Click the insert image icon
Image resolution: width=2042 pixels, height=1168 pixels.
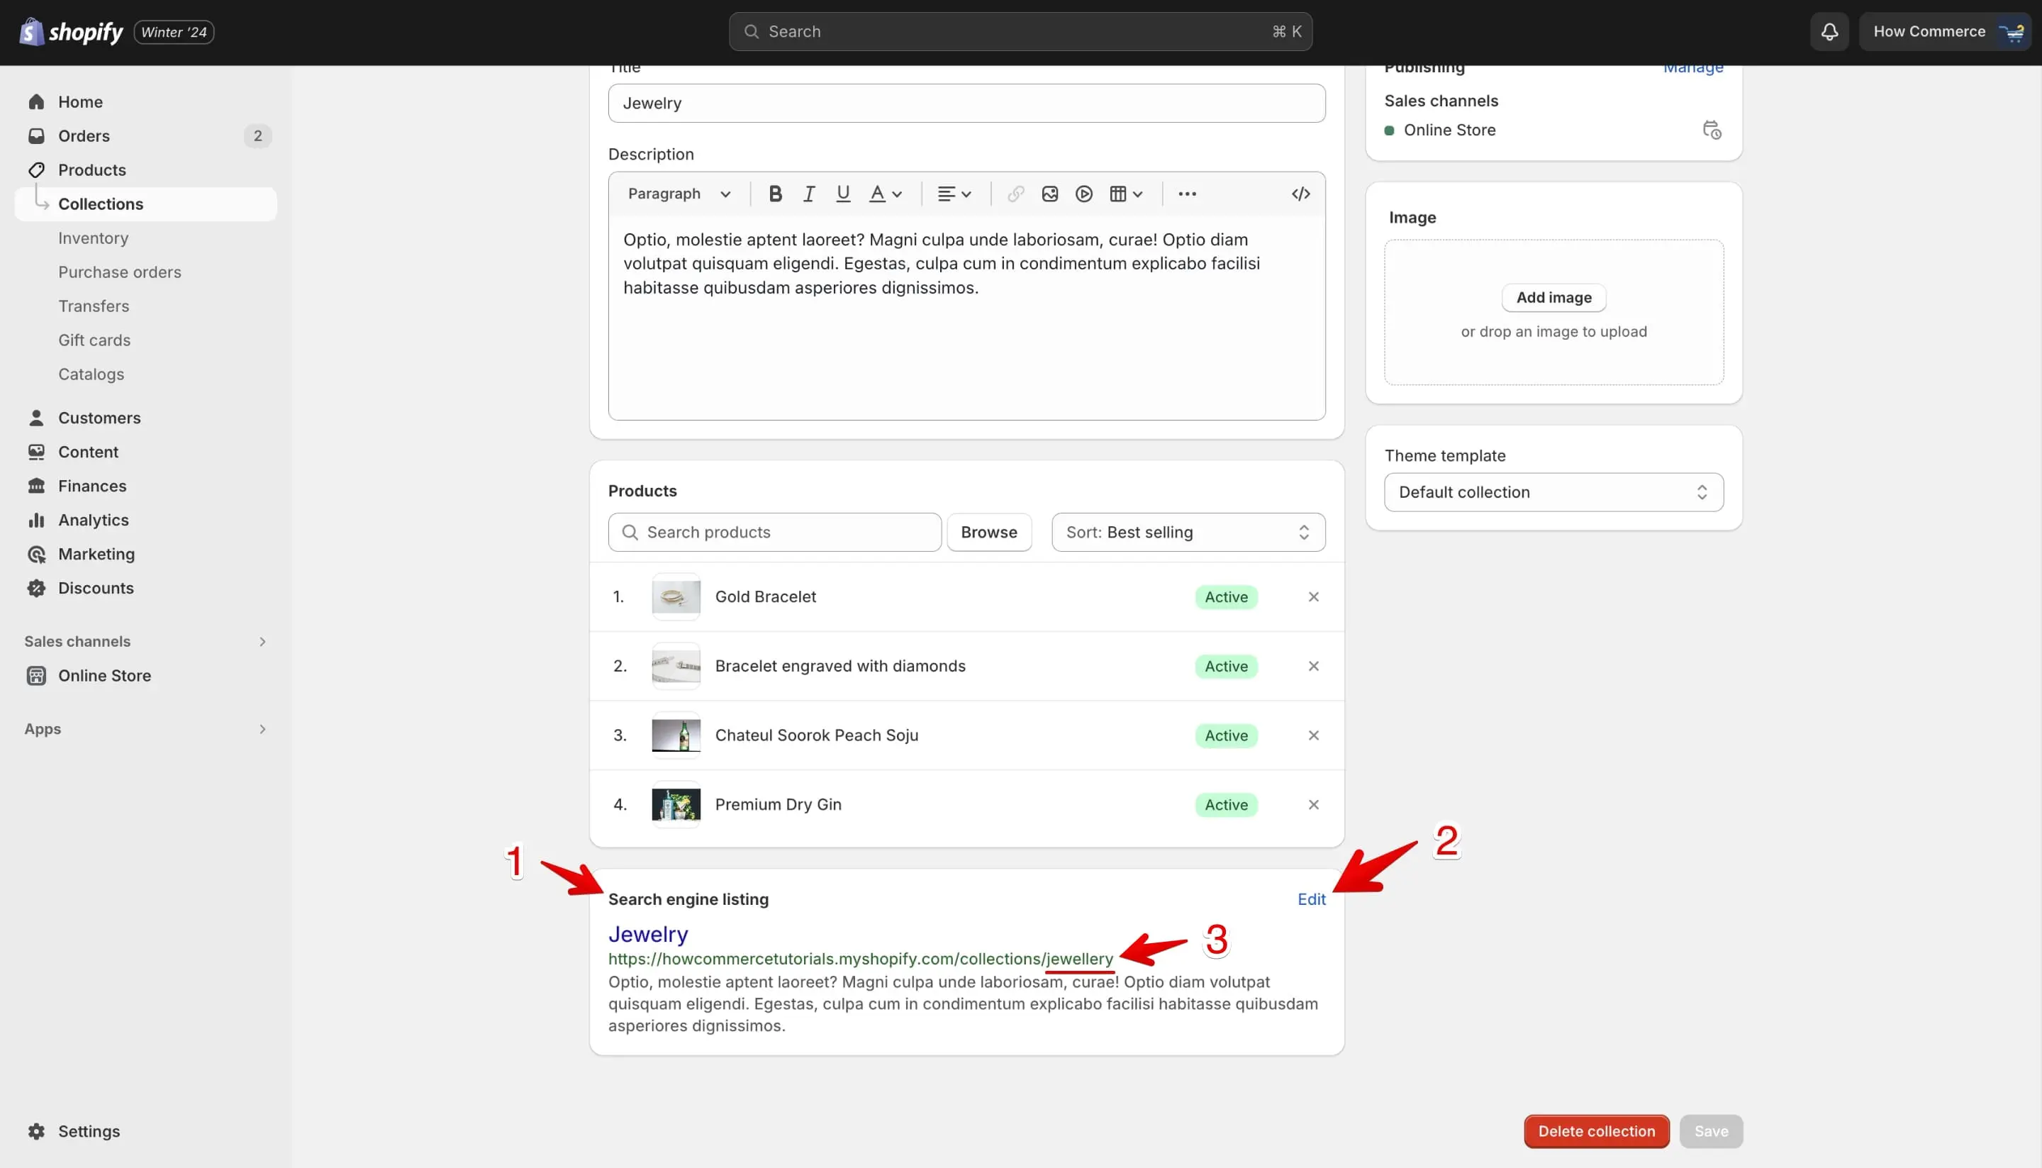pyautogui.click(x=1050, y=194)
